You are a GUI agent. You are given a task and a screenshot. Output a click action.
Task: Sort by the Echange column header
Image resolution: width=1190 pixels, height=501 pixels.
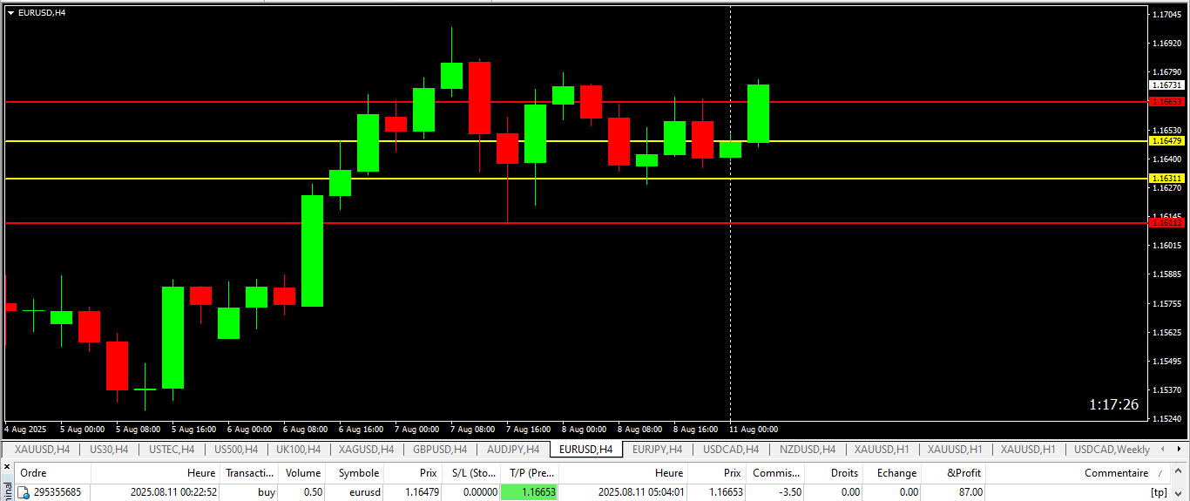[x=893, y=473]
